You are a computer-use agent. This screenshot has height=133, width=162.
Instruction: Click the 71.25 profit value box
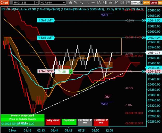[x=62, y=72]
